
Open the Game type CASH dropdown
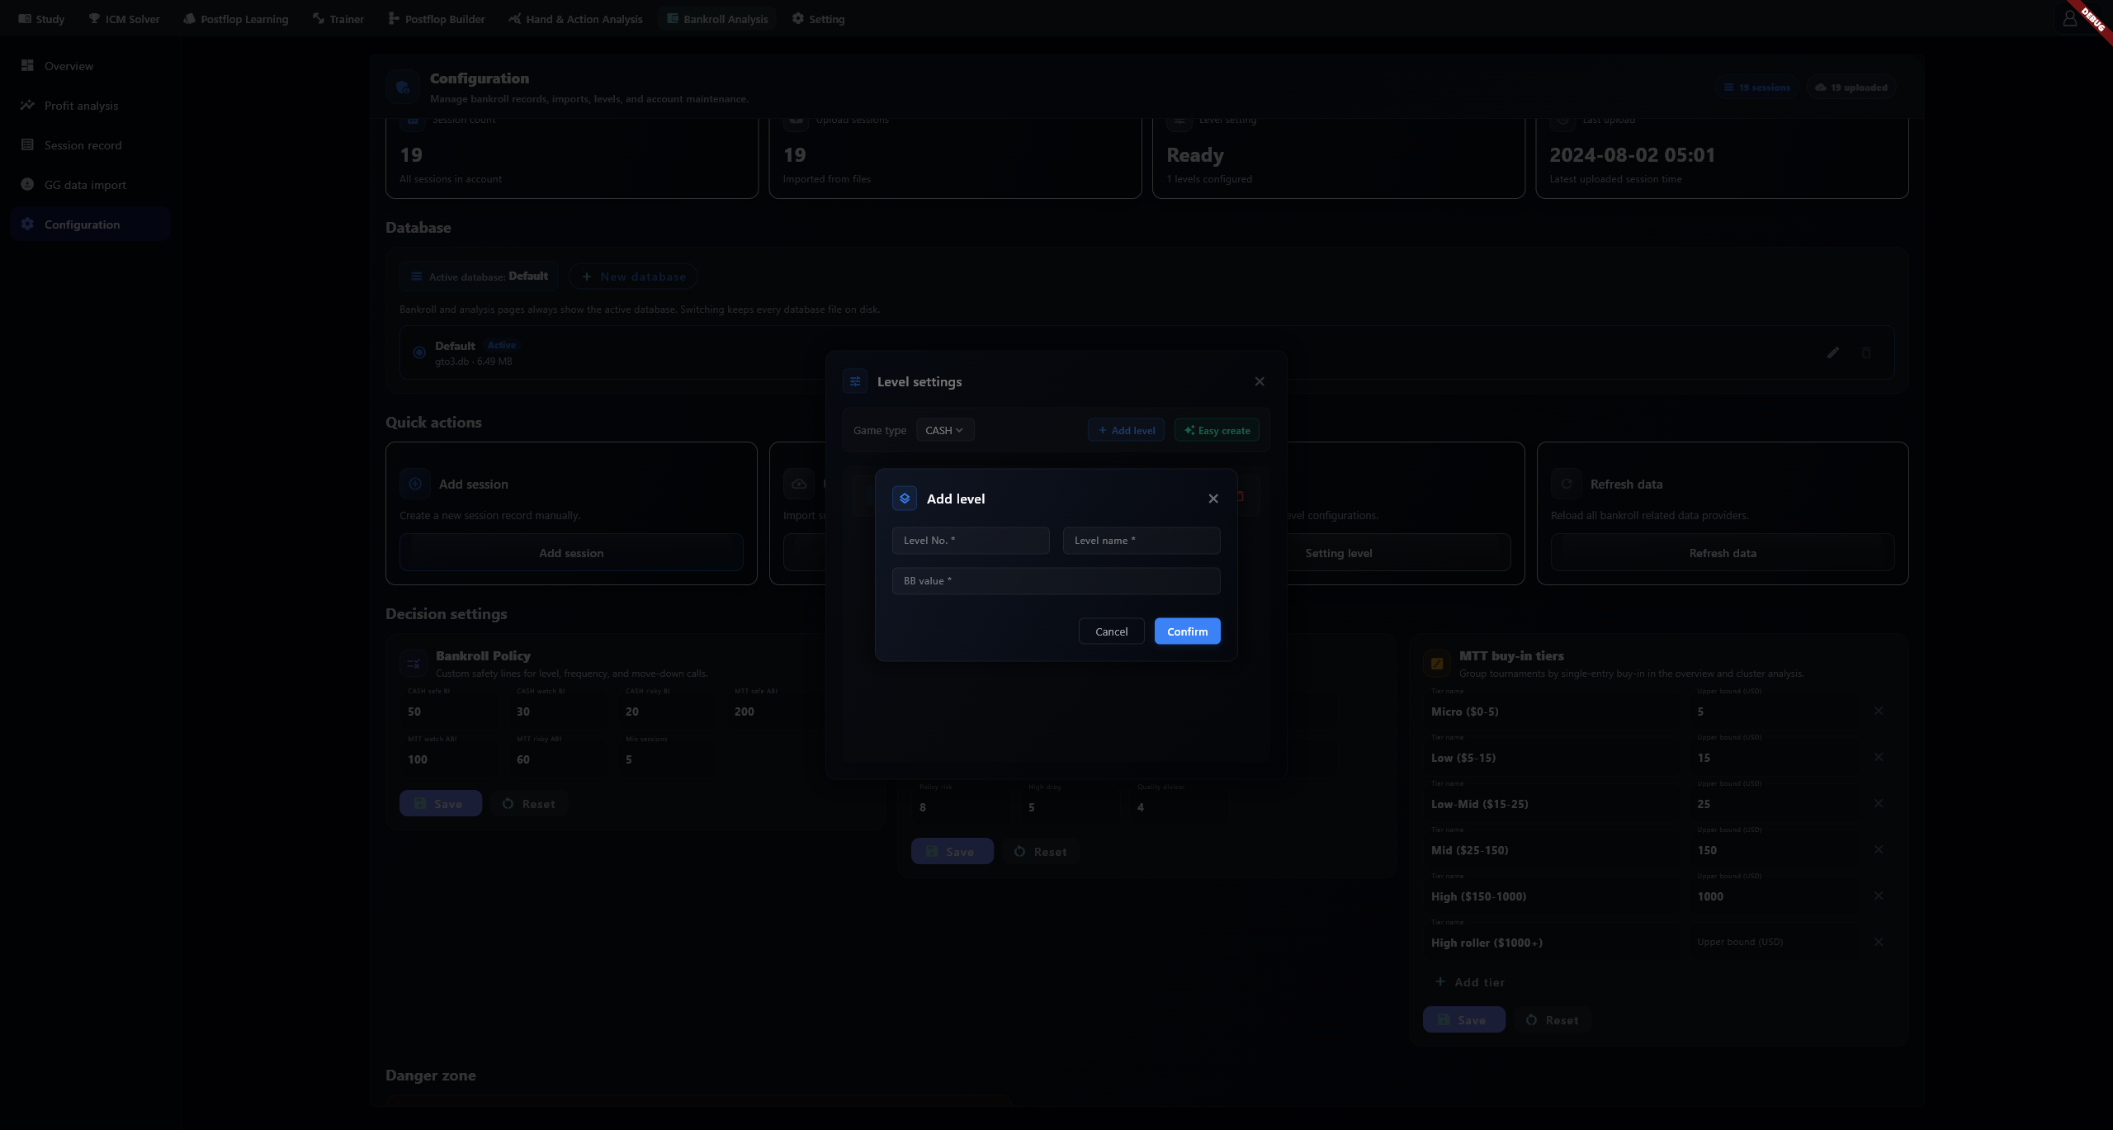click(x=945, y=430)
